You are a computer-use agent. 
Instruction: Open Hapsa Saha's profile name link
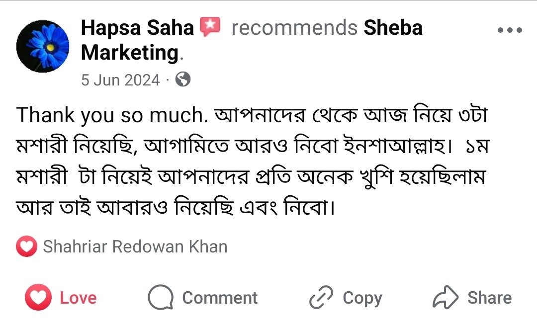pyautogui.click(x=137, y=28)
